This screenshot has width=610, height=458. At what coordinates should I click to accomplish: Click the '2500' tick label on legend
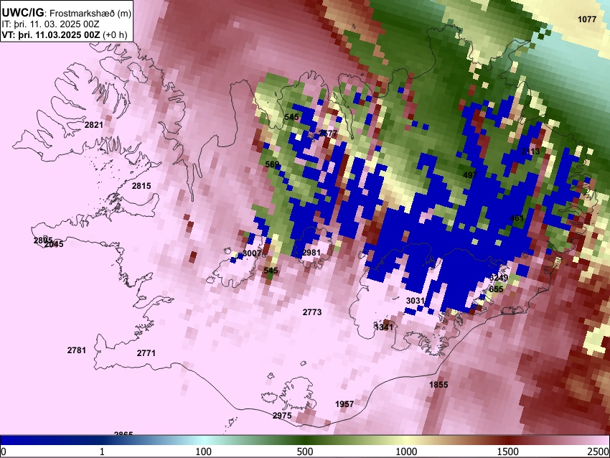pos(599,452)
